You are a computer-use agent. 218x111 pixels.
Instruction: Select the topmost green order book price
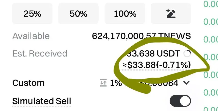point(210,4)
